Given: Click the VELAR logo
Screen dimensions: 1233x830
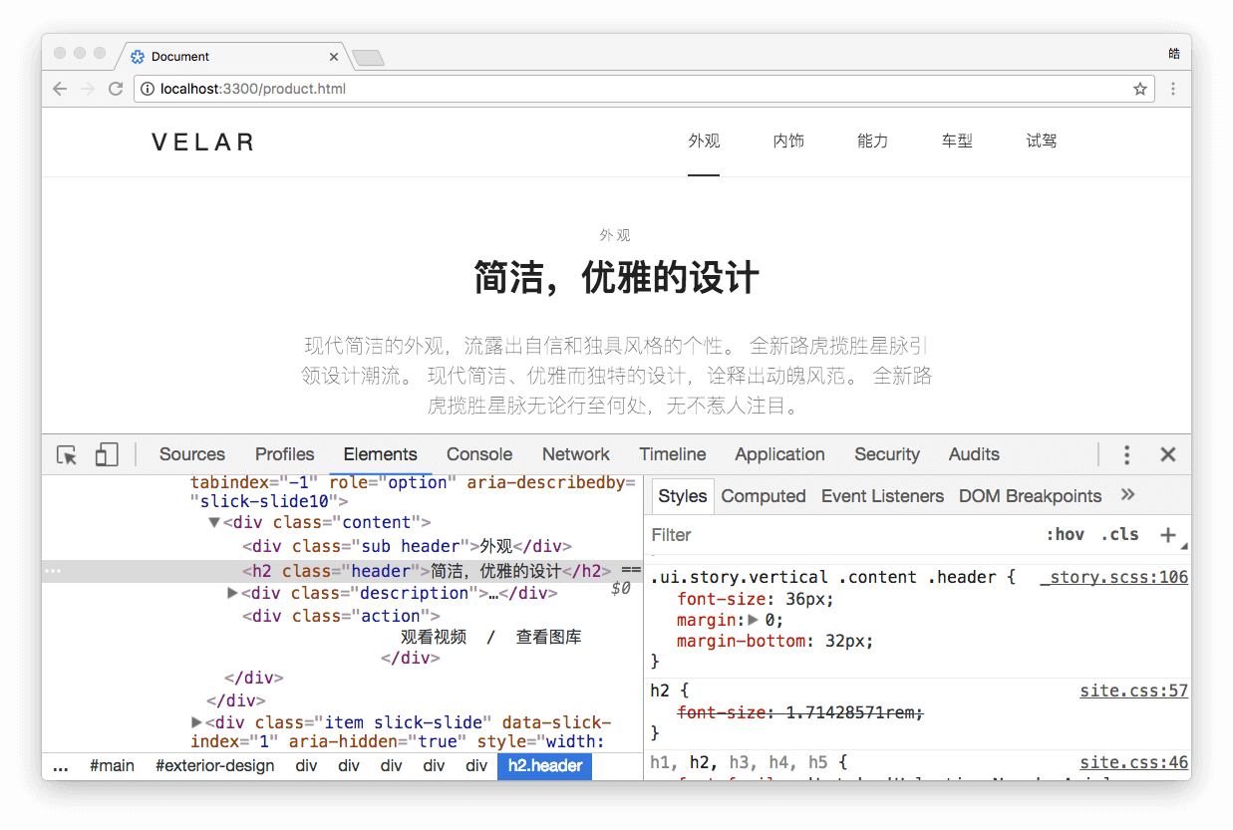Looking at the screenshot, I should click(203, 142).
